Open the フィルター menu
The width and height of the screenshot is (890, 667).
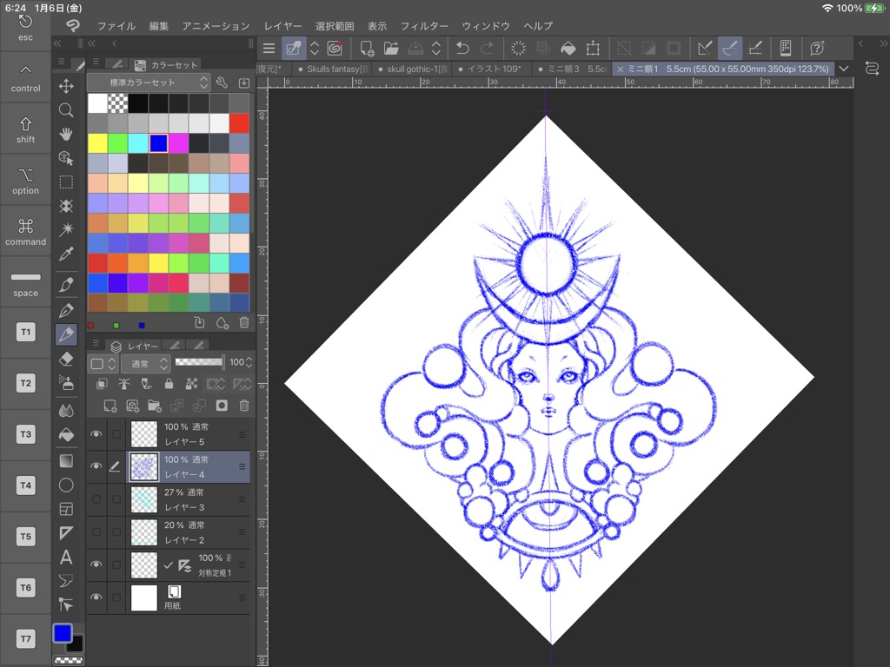tap(424, 26)
